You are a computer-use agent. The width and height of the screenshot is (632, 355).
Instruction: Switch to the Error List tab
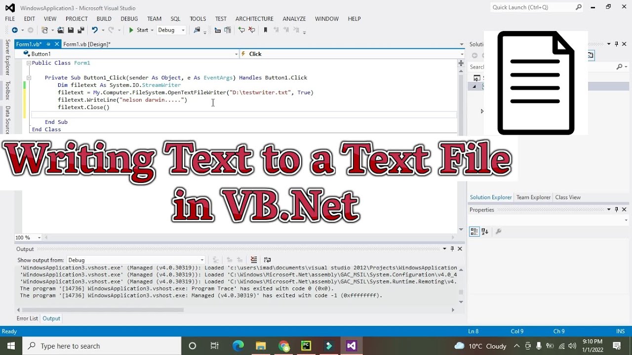(x=27, y=319)
